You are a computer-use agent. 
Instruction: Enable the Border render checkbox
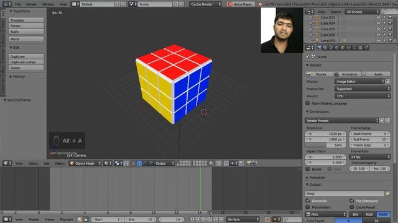(308, 169)
